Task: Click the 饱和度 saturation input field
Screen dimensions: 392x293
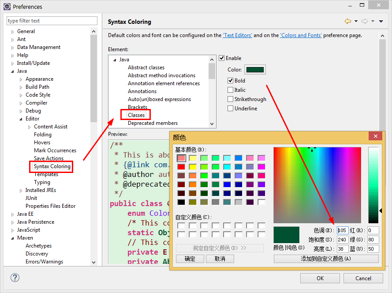Action: point(343,240)
